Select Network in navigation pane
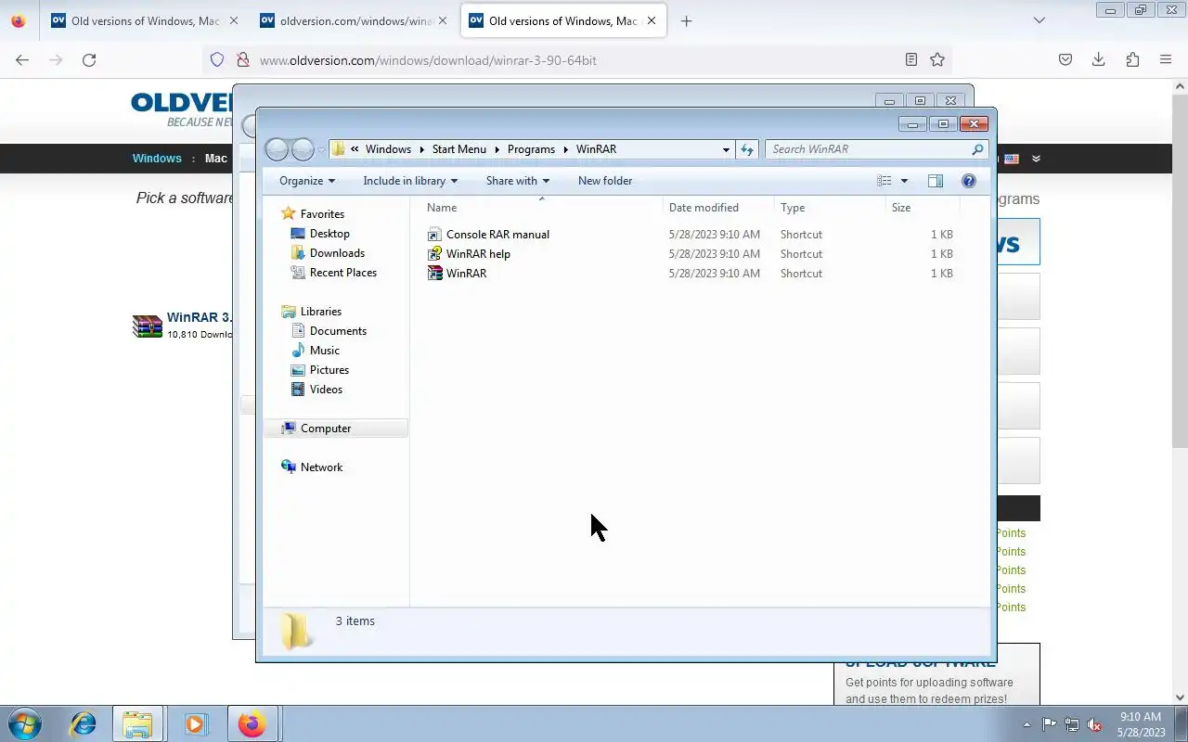 tap(321, 467)
